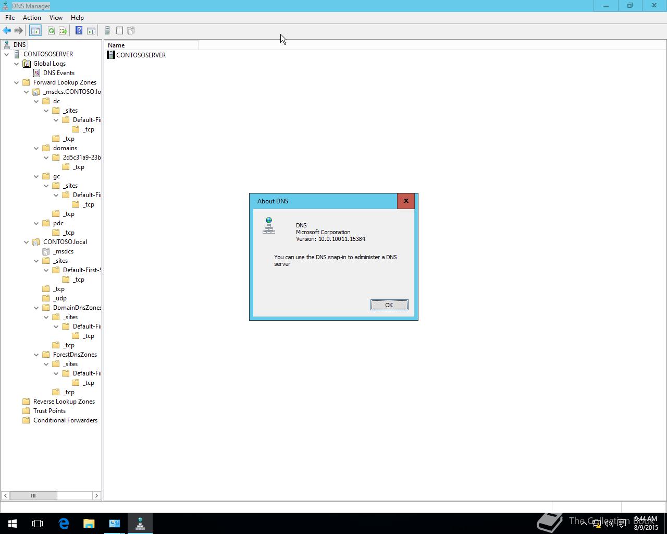Click the Forward arrow toolbar icon

click(19, 31)
